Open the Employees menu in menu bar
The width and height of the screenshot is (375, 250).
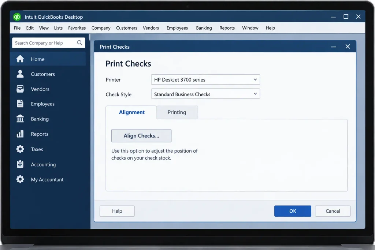click(x=177, y=28)
